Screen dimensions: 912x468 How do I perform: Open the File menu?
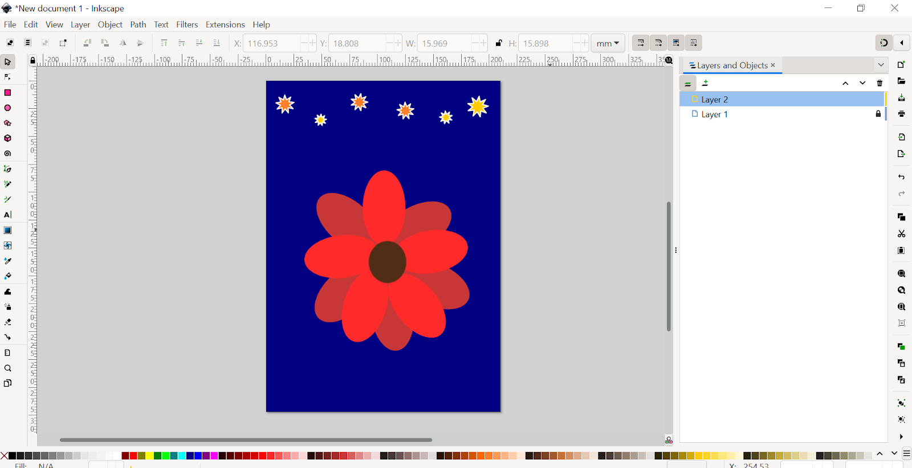point(10,24)
